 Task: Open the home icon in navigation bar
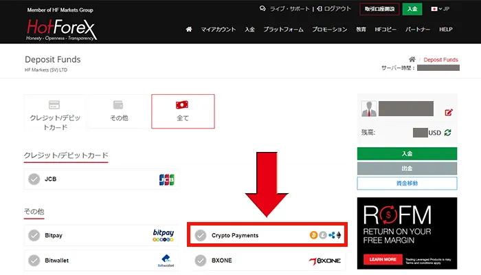click(x=189, y=29)
